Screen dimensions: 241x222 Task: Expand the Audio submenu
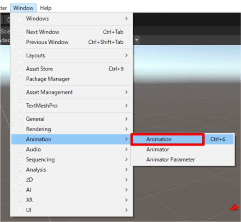tap(71, 149)
